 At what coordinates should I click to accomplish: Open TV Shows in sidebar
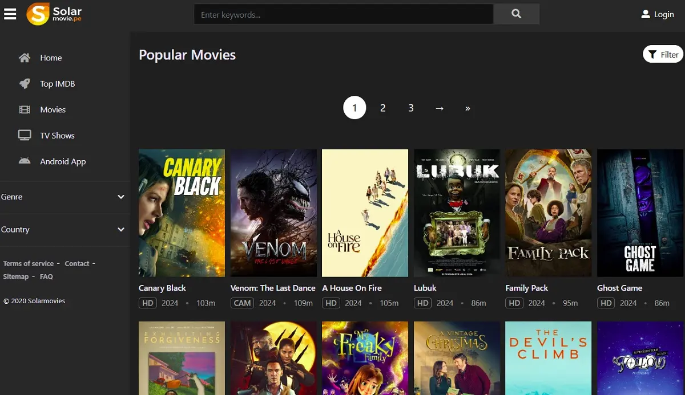pyautogui.click(x=57, y=136)
